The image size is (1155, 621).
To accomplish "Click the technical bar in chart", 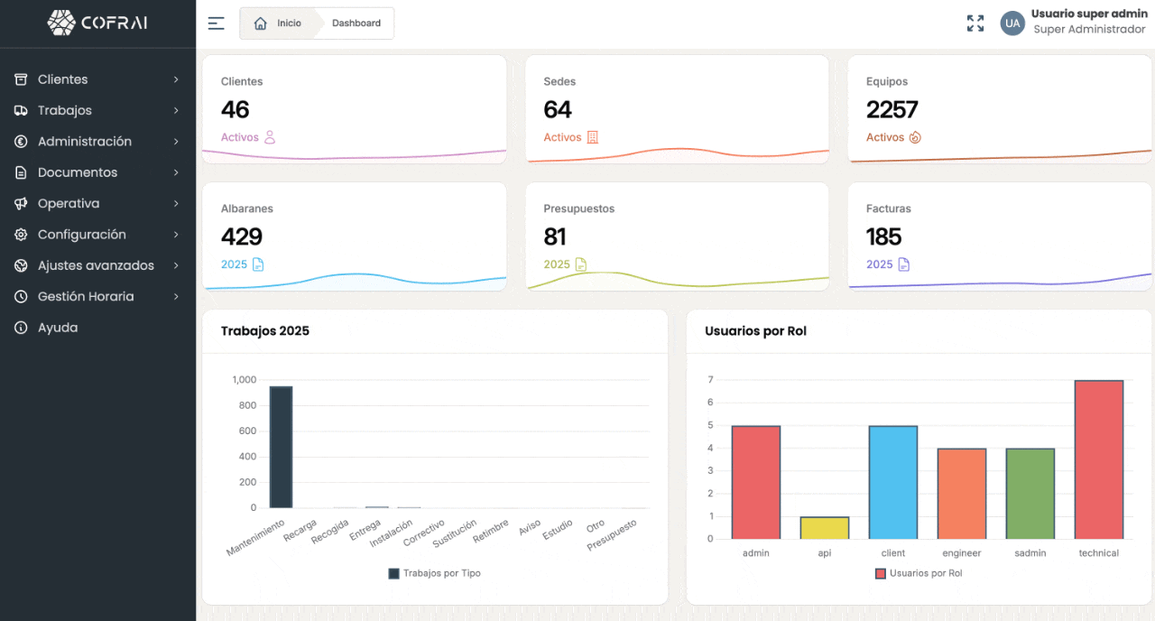I will pyautogui.click(x=1098, y=459).
